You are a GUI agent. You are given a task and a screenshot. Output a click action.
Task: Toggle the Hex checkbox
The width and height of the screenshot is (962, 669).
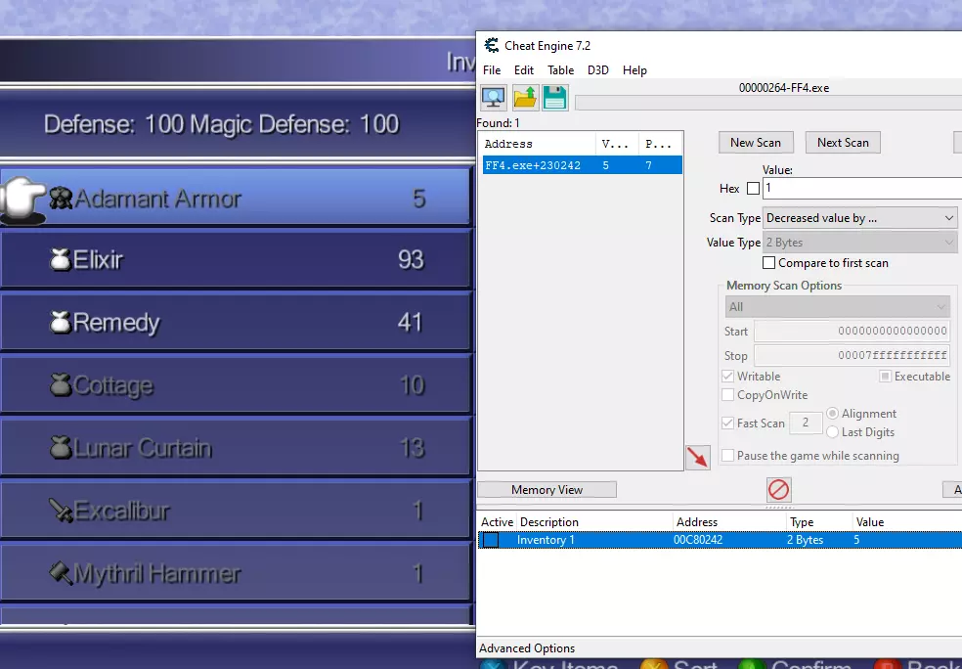[753, 189]
